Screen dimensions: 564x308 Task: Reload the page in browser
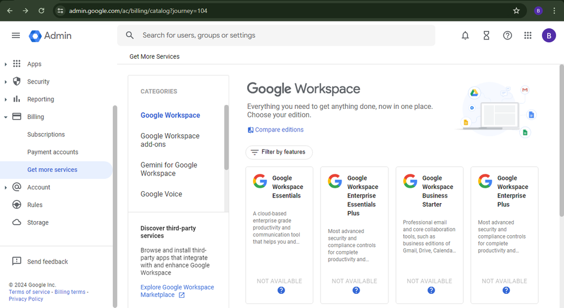click(41, 11)
